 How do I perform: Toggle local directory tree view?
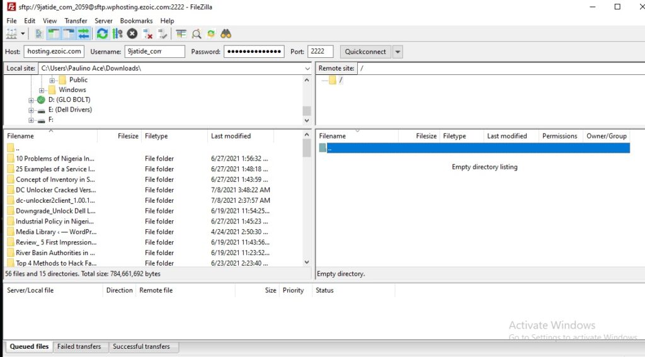(54, 33)
